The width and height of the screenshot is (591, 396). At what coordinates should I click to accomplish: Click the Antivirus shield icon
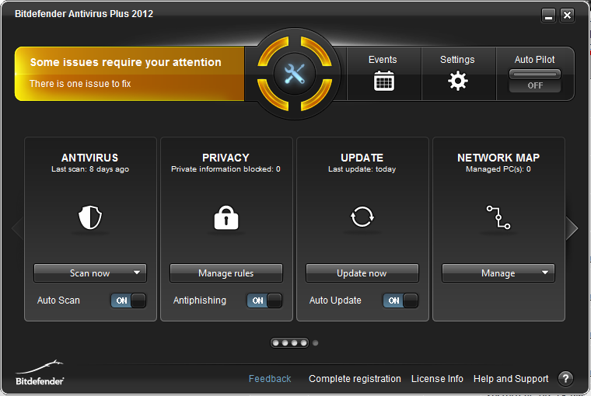pyautogui.click(x=90, y=217)
